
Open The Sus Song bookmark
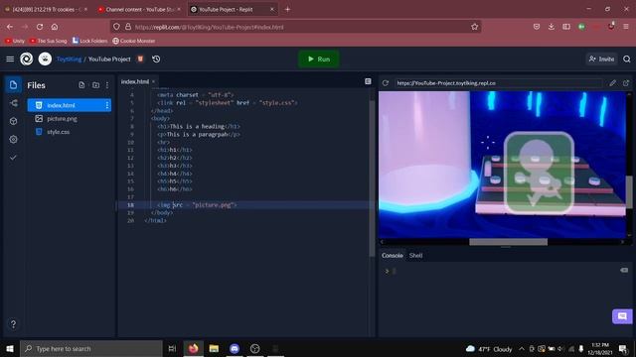49,41
